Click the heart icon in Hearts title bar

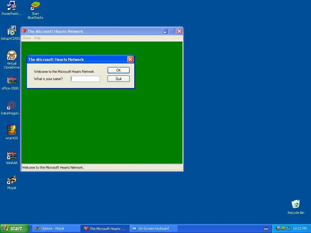pyautogui.click(x=24, y=31)
